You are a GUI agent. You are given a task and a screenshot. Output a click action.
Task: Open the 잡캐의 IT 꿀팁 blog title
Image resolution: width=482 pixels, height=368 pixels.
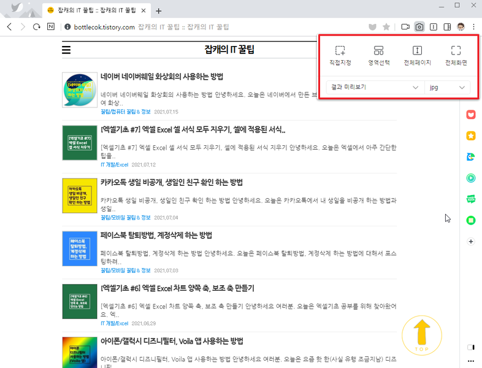tap(229, 50)
